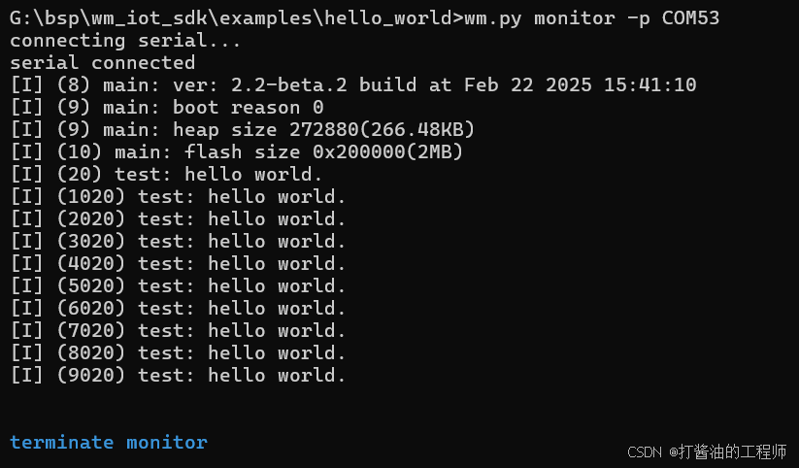Select the (5020) hello world log entry
The image size is (799, 468).
pos(178,286)
